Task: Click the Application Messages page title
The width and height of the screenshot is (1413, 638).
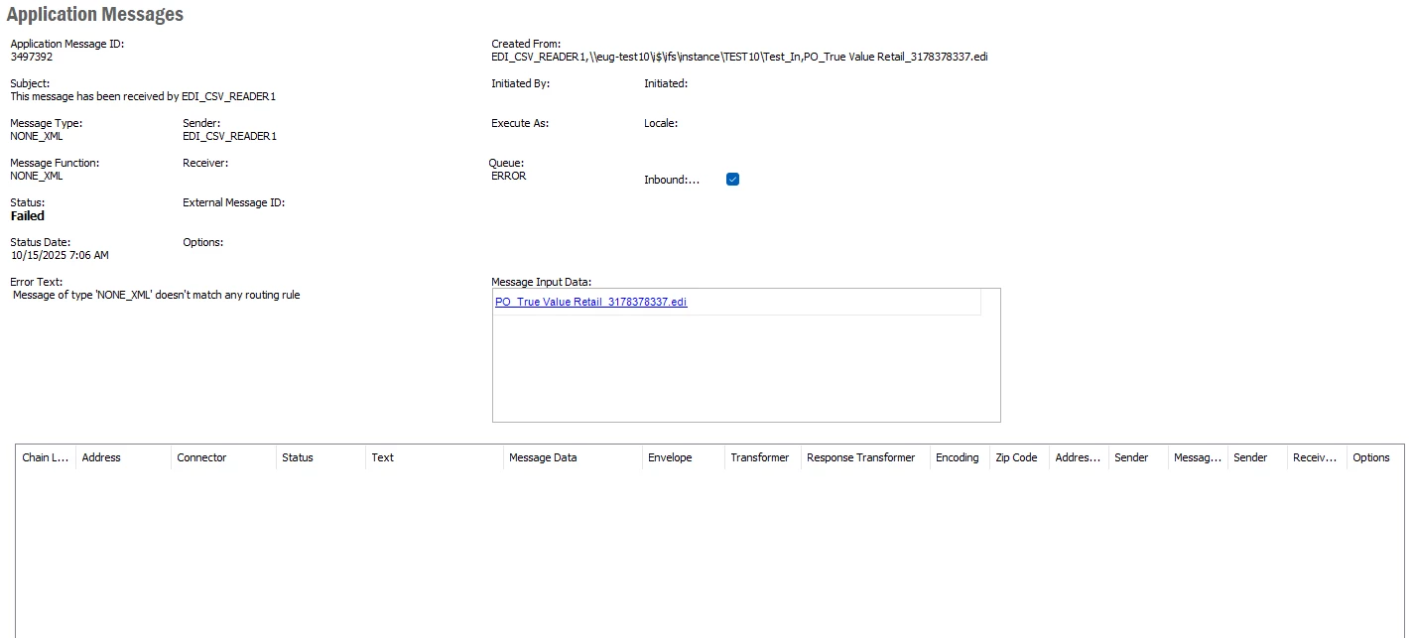Action: click(95, 15)
